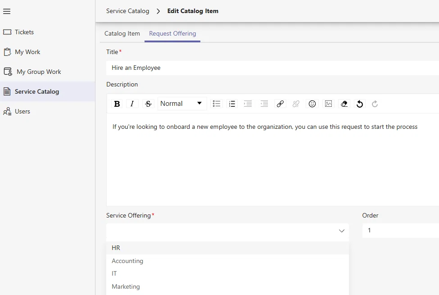Toggle the hamburger navigation menu
Image resolution: width=439 pixels, height=295 pixels.
[x=7, y=11]
